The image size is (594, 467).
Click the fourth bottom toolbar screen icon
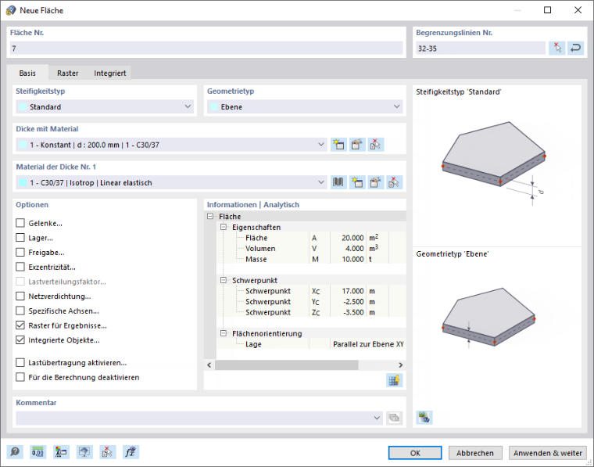click(84, 452)
